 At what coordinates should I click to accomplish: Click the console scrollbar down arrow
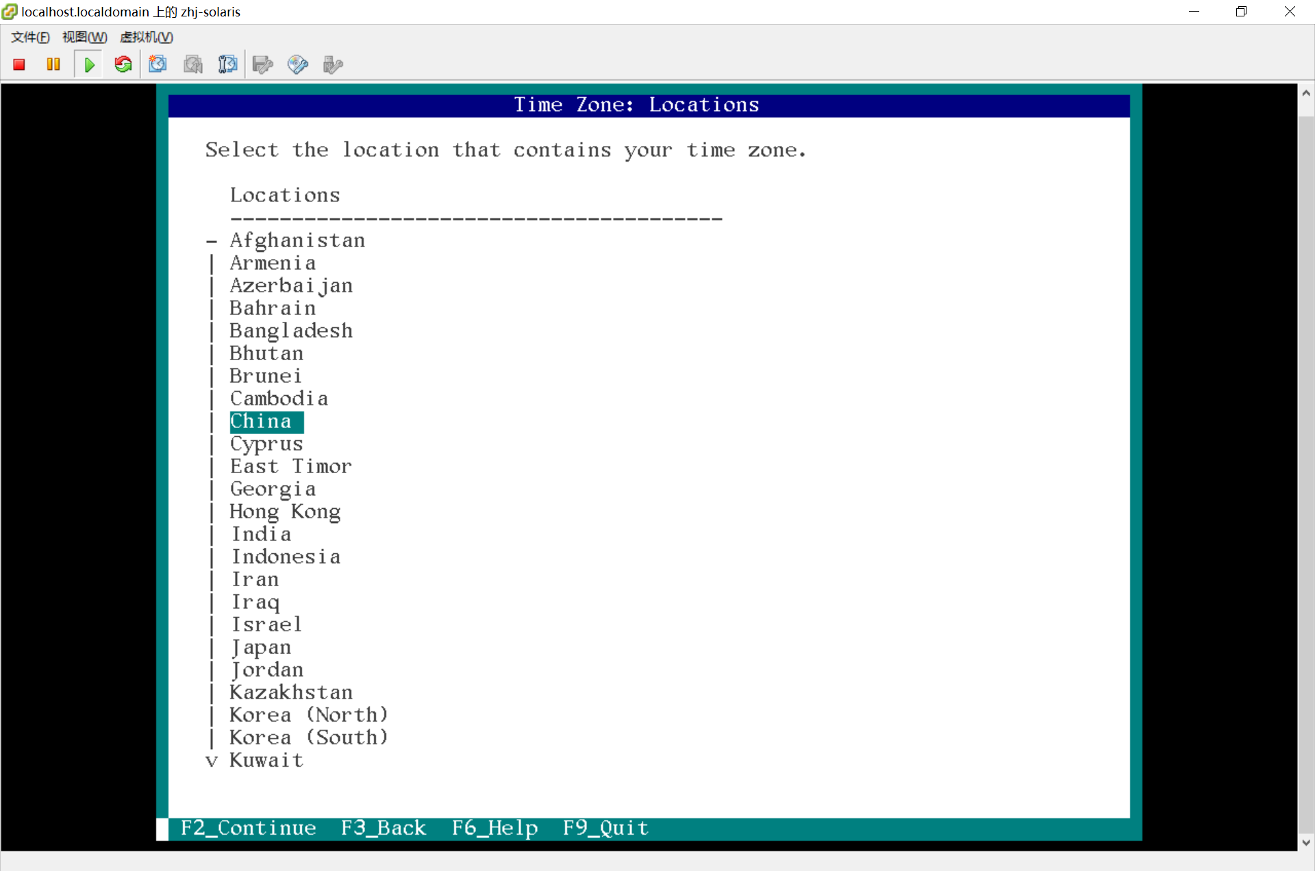coord(1305,843)
